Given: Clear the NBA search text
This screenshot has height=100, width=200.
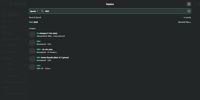Looking at the screenshot, I should coord(189,11).
